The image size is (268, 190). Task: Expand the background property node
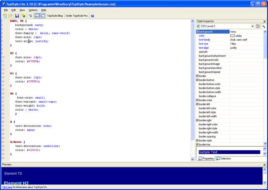(x=197, y=32)
